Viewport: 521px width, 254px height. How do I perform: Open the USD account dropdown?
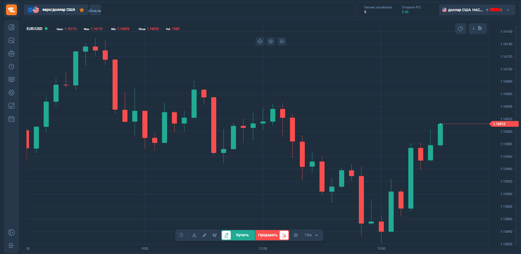click(x=476, y=10)
